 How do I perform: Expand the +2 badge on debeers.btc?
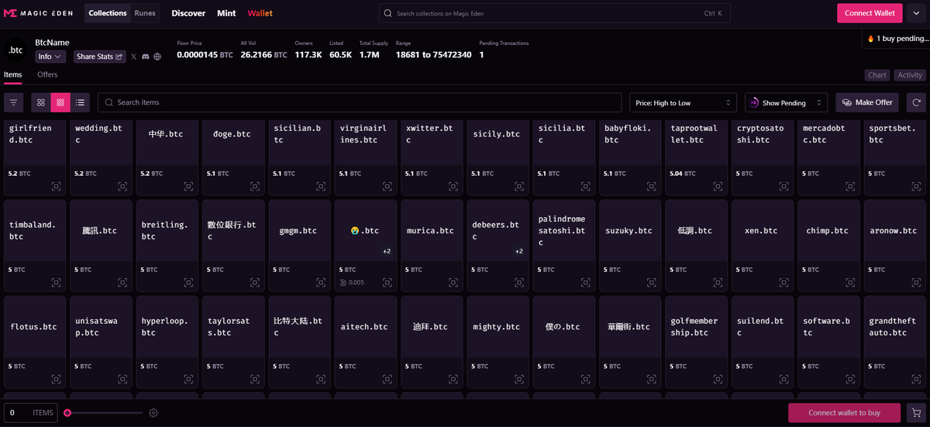pos(519,251)
